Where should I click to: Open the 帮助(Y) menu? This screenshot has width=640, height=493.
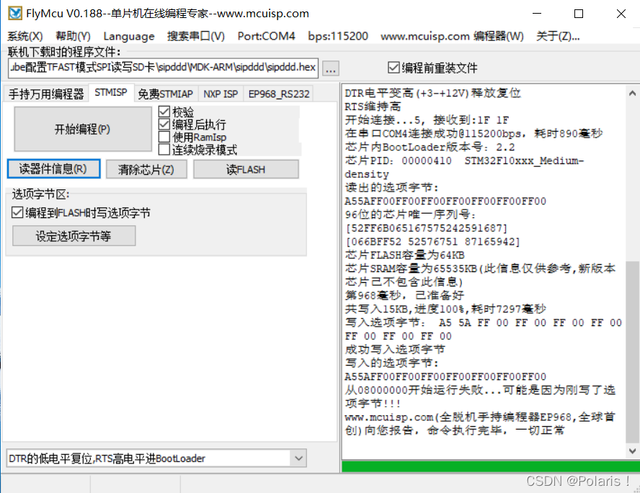coord(73,36)
